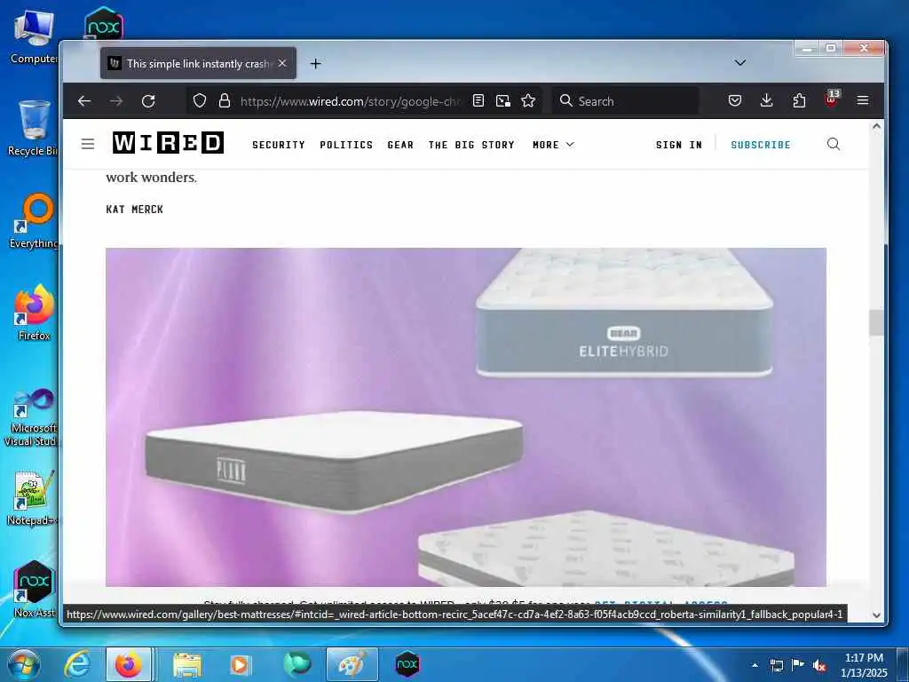Screen dimensions: 909x682
Task: Launch Internet Explorer from the taskbar
Action: coord(76,664)
